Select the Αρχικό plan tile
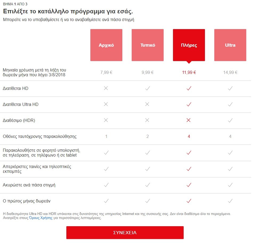The height and width of the screenshot is (243, 254). [x=106, y=45]
